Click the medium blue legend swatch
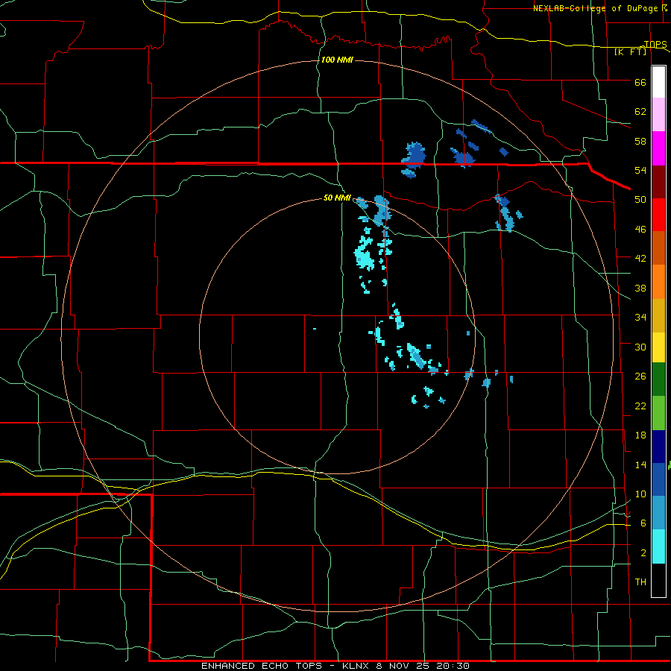 click(658, 479)
